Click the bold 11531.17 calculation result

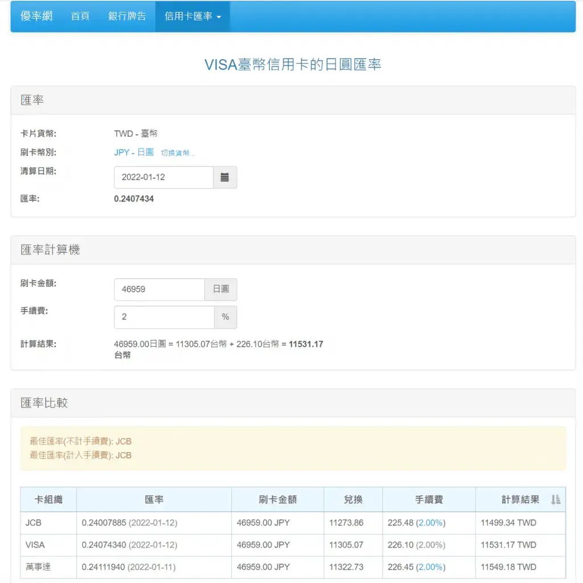[x=306, y=344]
